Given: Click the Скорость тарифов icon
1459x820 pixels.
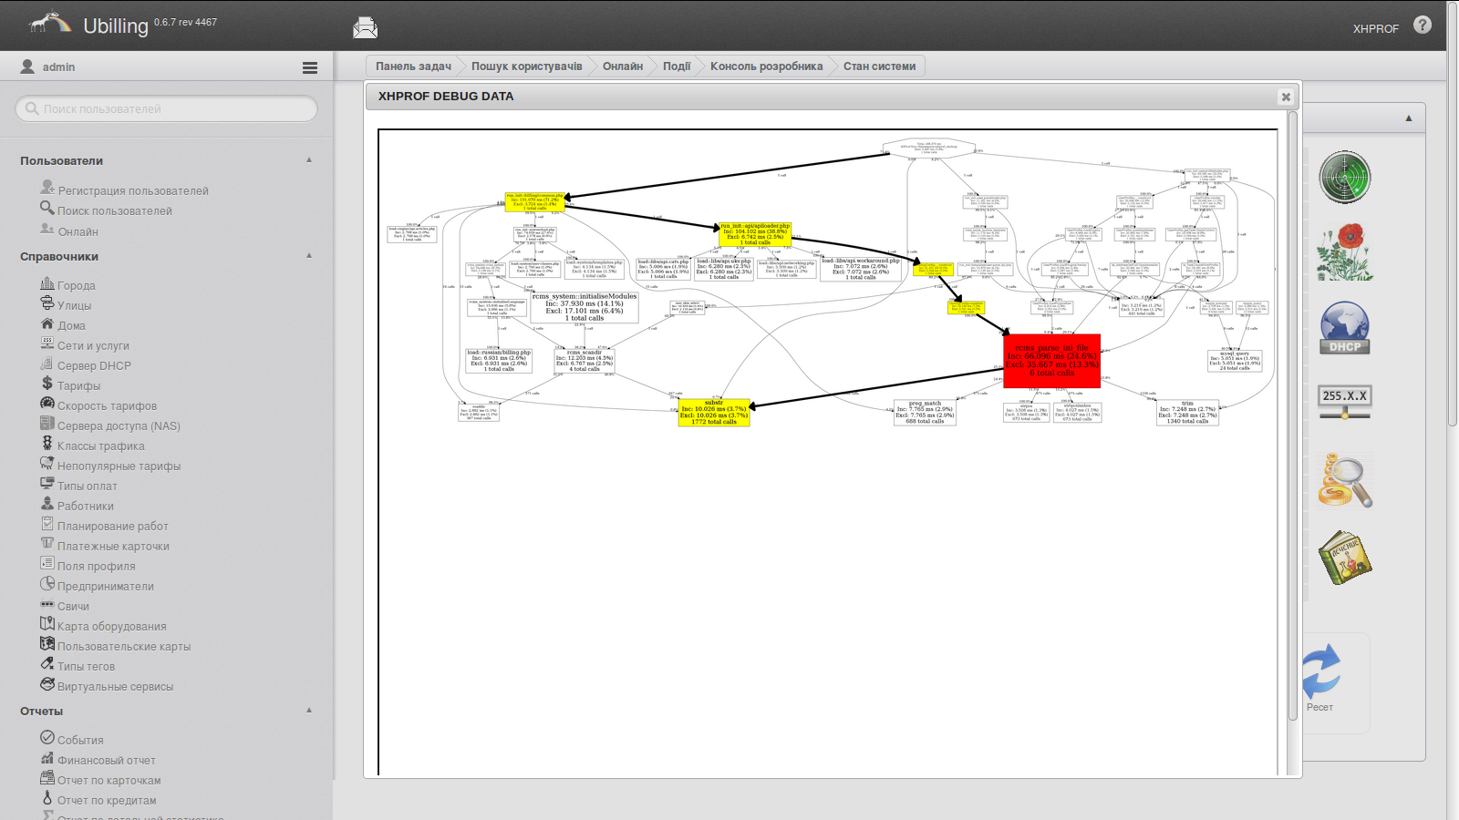Looking at the screenshot, I should coord(47,404).
